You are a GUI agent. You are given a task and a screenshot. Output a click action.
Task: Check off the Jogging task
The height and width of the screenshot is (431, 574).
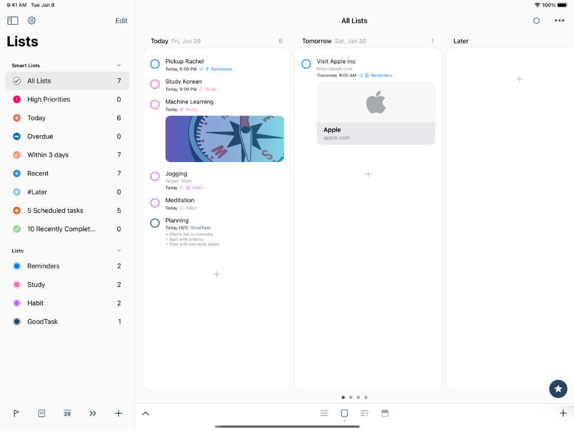tap(155, 176)
